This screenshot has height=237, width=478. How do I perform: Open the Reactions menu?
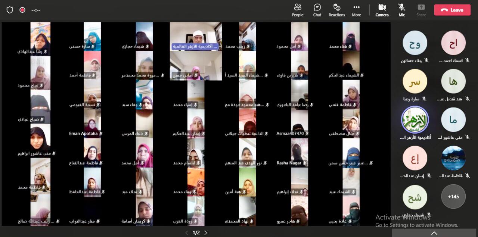pyautogui.click(x=336, y=10)
